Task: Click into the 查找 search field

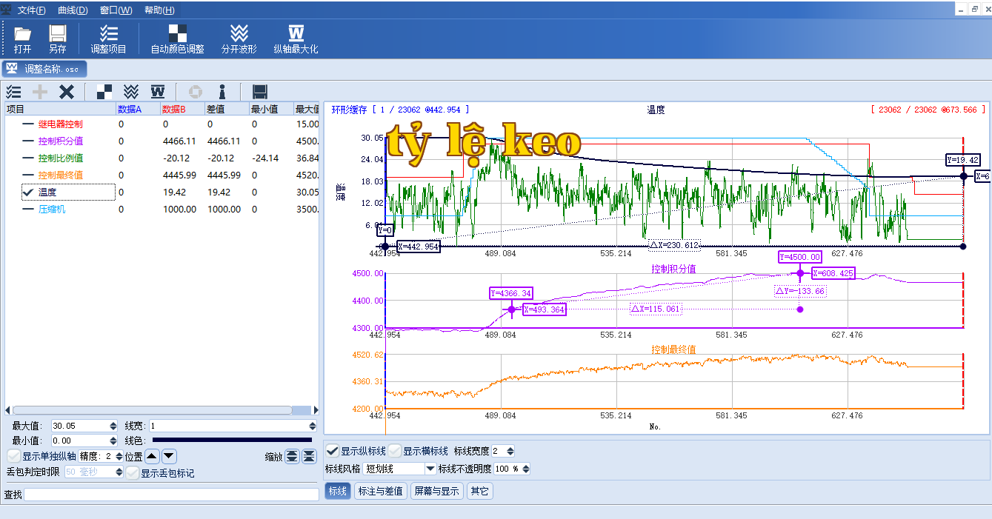Action: click(x=171, y=495)
